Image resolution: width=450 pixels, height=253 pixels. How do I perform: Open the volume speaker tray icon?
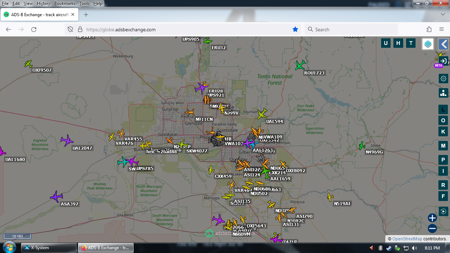[414, 248]
